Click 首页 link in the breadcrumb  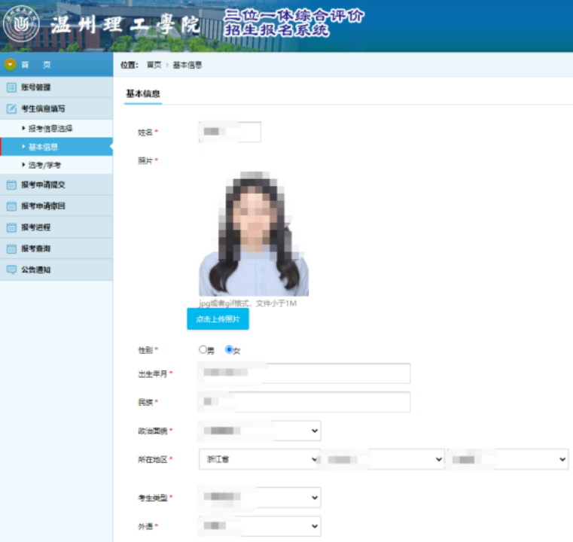click(154, 65)
